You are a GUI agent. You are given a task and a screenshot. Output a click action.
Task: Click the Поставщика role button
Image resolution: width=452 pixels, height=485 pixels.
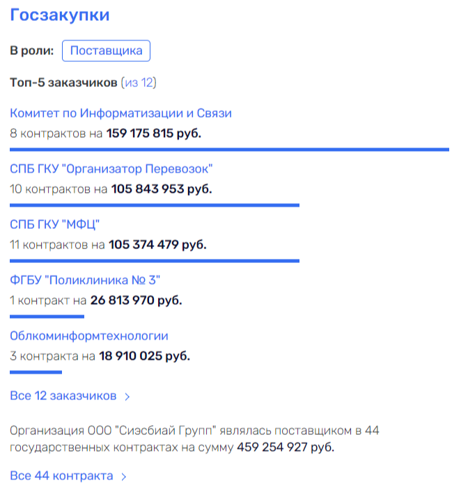pyautogui.click(x=106, y=51)
